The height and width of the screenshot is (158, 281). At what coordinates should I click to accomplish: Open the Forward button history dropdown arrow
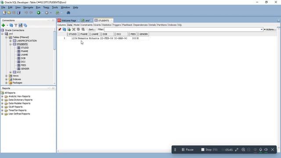(x=51, y=13)
